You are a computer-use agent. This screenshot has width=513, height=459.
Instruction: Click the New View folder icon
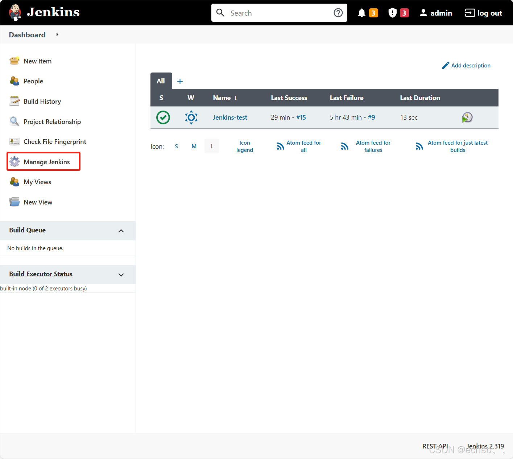click(x=15, y=202)
